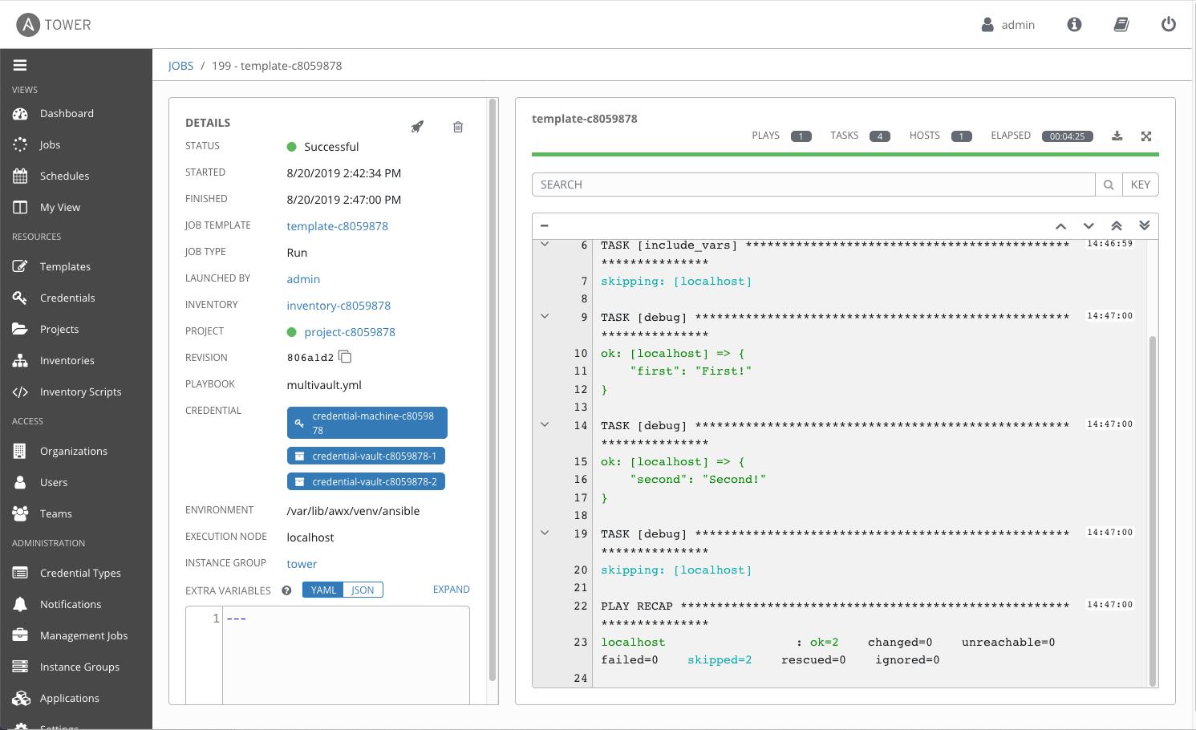The width and height of the screenshot is (1196, 730).
Task: Delete the job with trash icon
Action: (x=458, y=127)
